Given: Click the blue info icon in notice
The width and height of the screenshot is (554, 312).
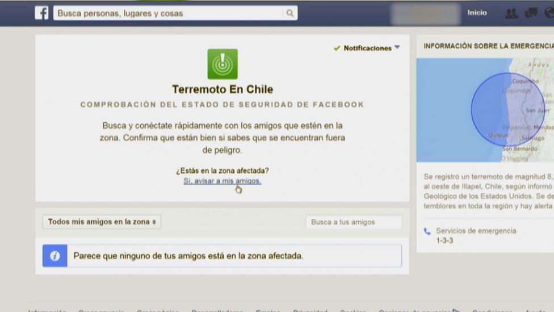Looking at the screenshot, I should click(x=55, y=256).
